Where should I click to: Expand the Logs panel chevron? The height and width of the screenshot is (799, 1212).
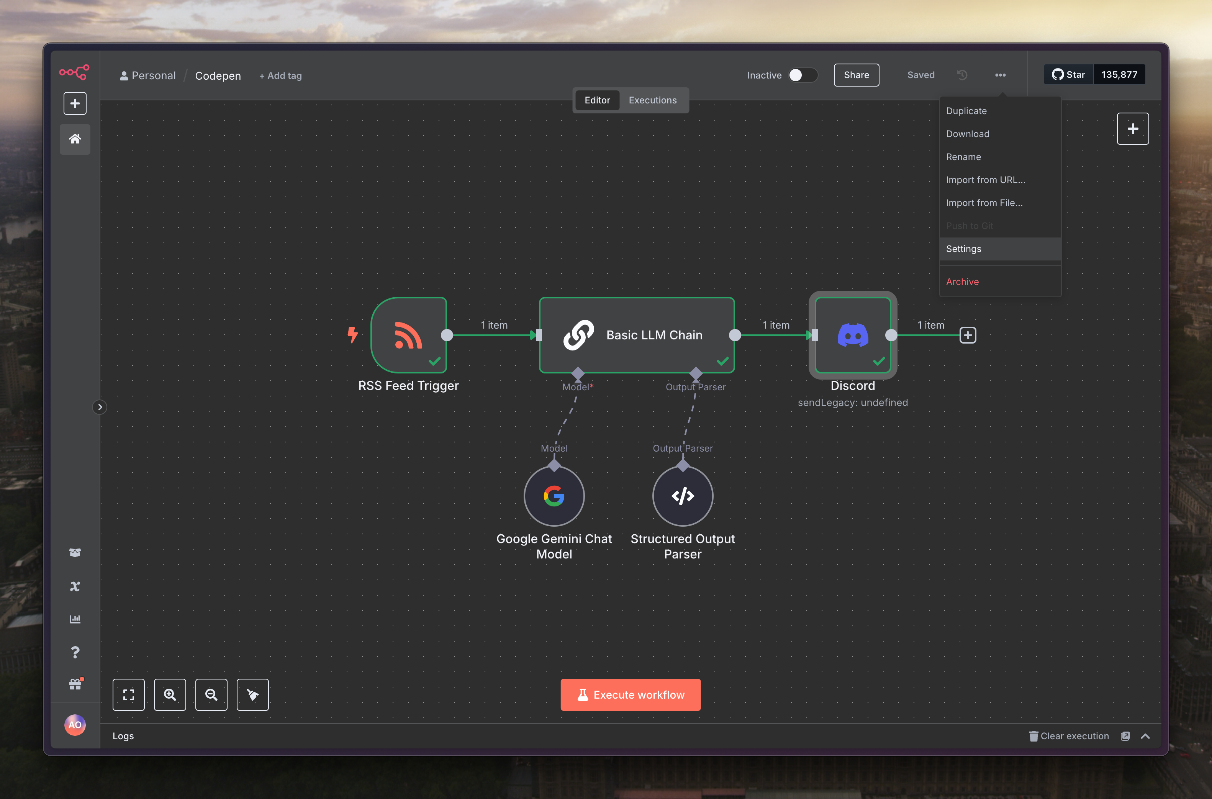pos(1145,736)
